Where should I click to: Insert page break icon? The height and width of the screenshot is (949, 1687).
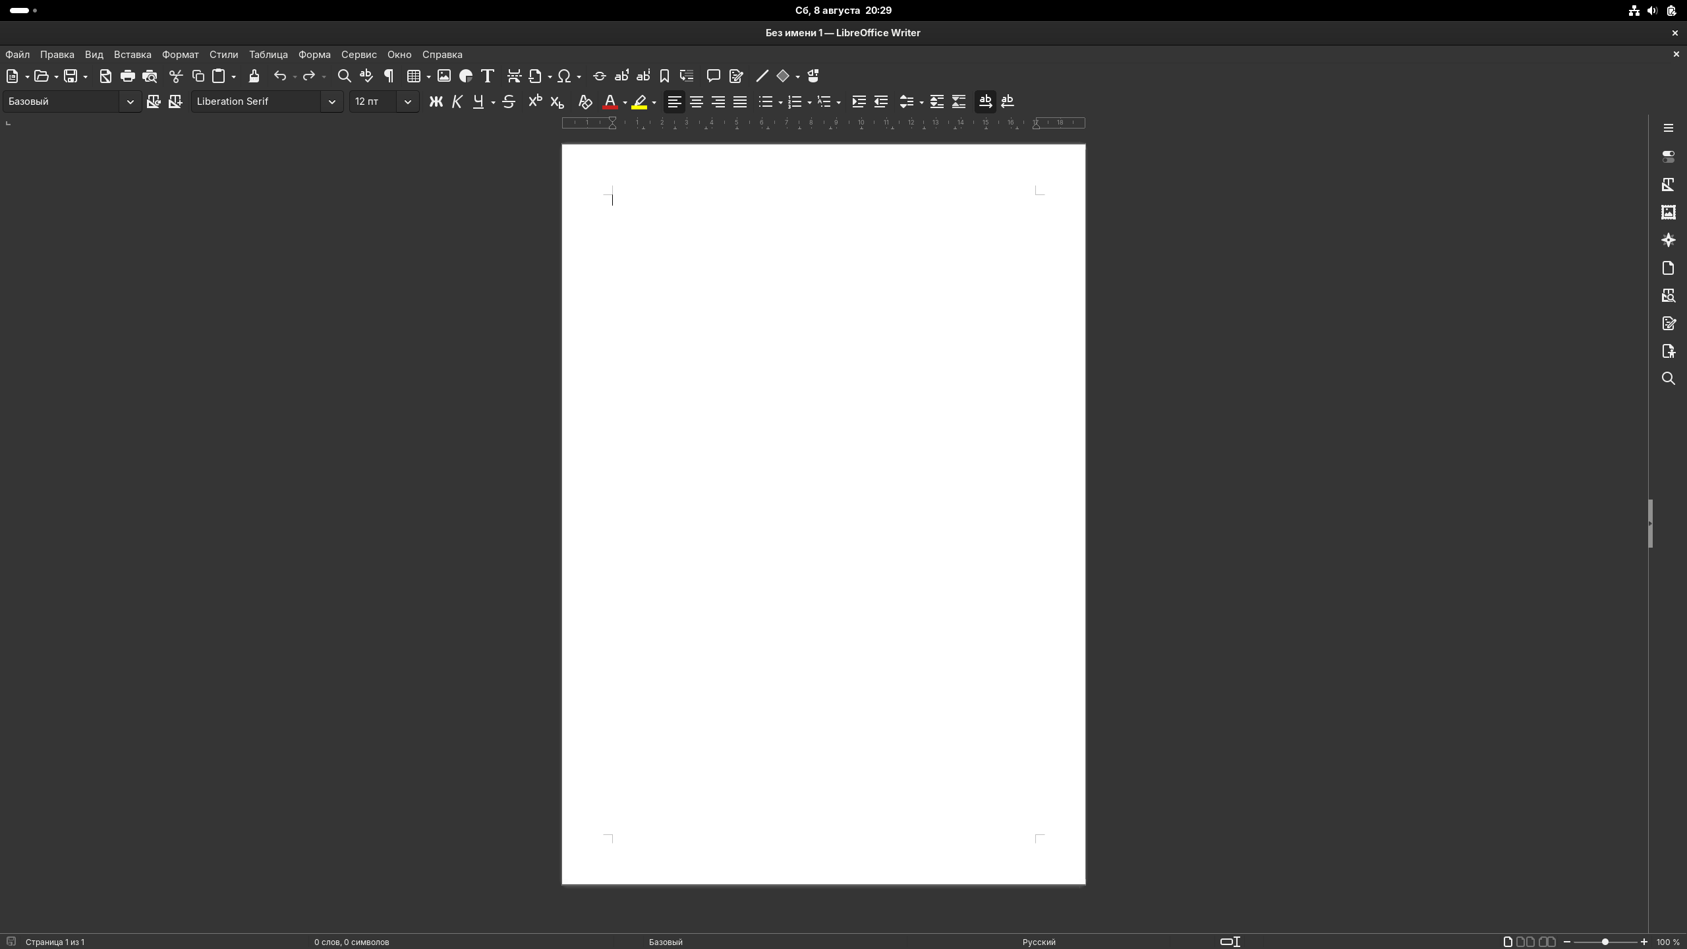(x=514, y=76)
